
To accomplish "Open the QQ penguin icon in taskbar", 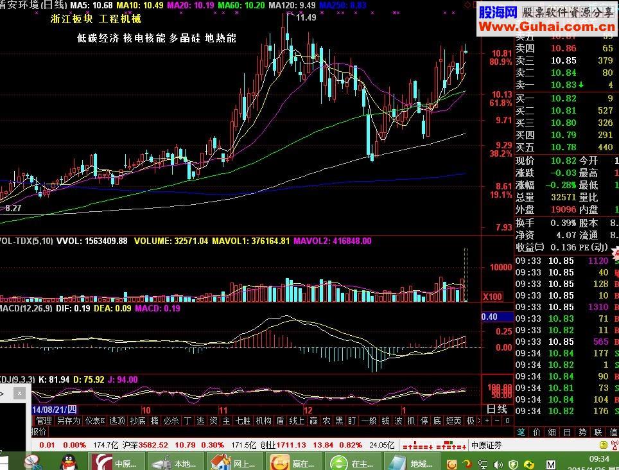I will tap(69, 462).
